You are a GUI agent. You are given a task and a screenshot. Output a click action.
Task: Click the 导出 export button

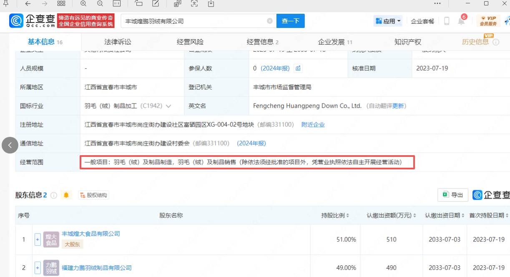453,195
